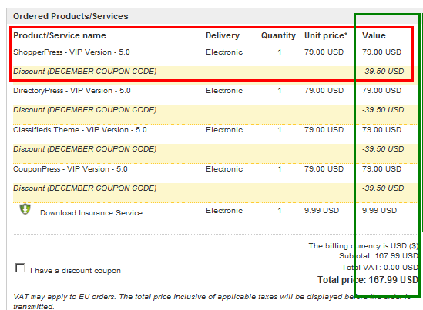
Task: Click the 79.00 USD unit price for ShopperPress
Action: [324, 52]
